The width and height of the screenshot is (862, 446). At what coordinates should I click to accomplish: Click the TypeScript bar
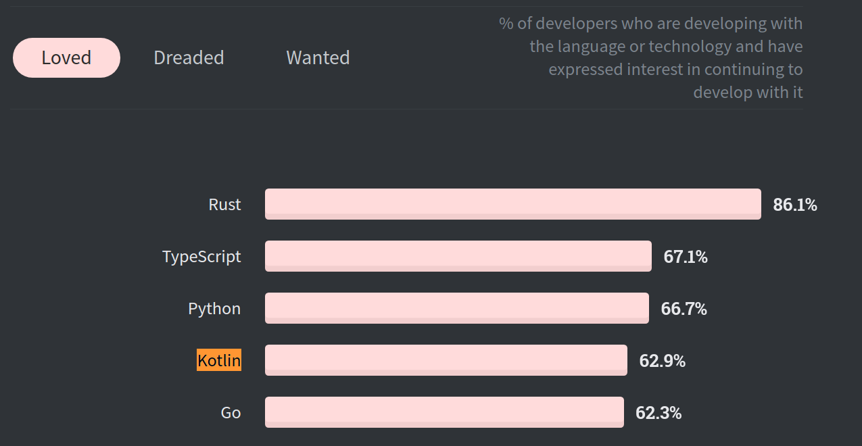pyautogui.click(x=458, y=256)
